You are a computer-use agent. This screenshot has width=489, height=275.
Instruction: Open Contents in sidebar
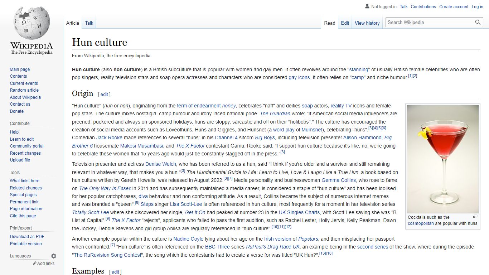(x=18, y=76)
